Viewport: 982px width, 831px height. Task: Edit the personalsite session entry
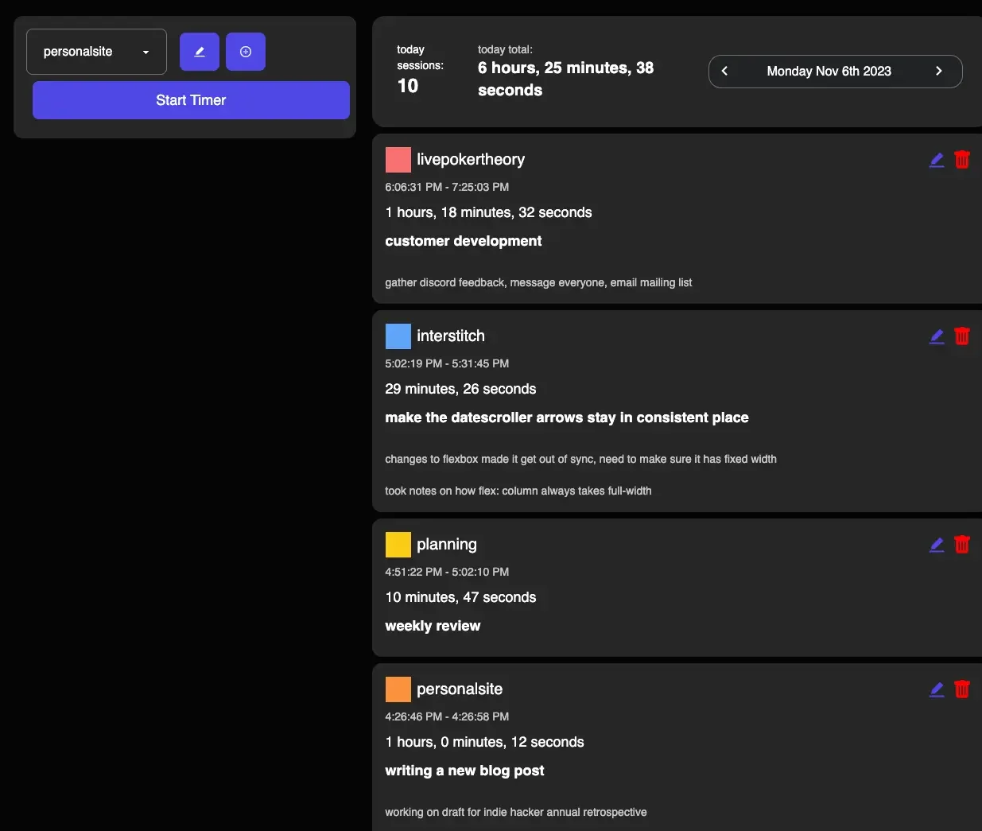click(x=937, y=689)
